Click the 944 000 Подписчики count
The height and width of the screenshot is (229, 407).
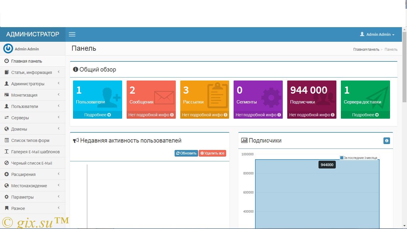point(309,90)
